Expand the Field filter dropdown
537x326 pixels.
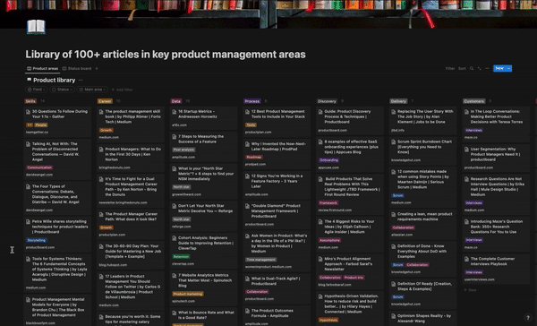pos(37,90)
